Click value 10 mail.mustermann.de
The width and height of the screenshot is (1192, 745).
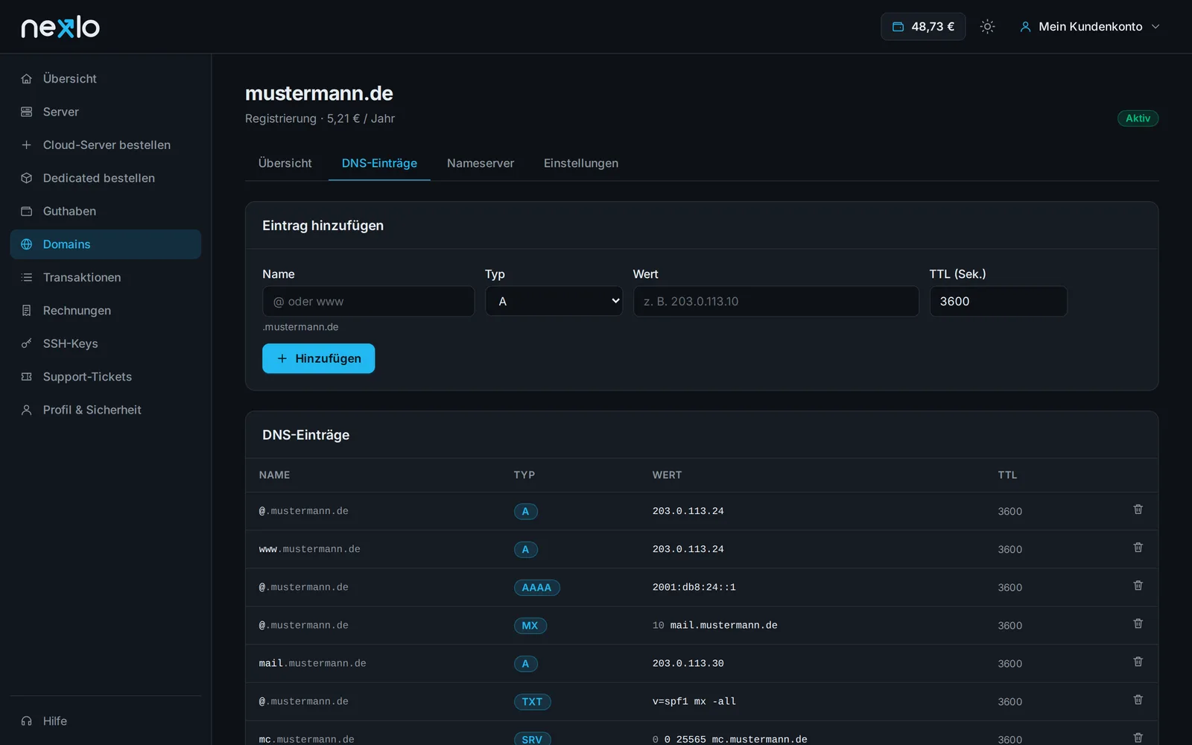[x=714, y=626]
